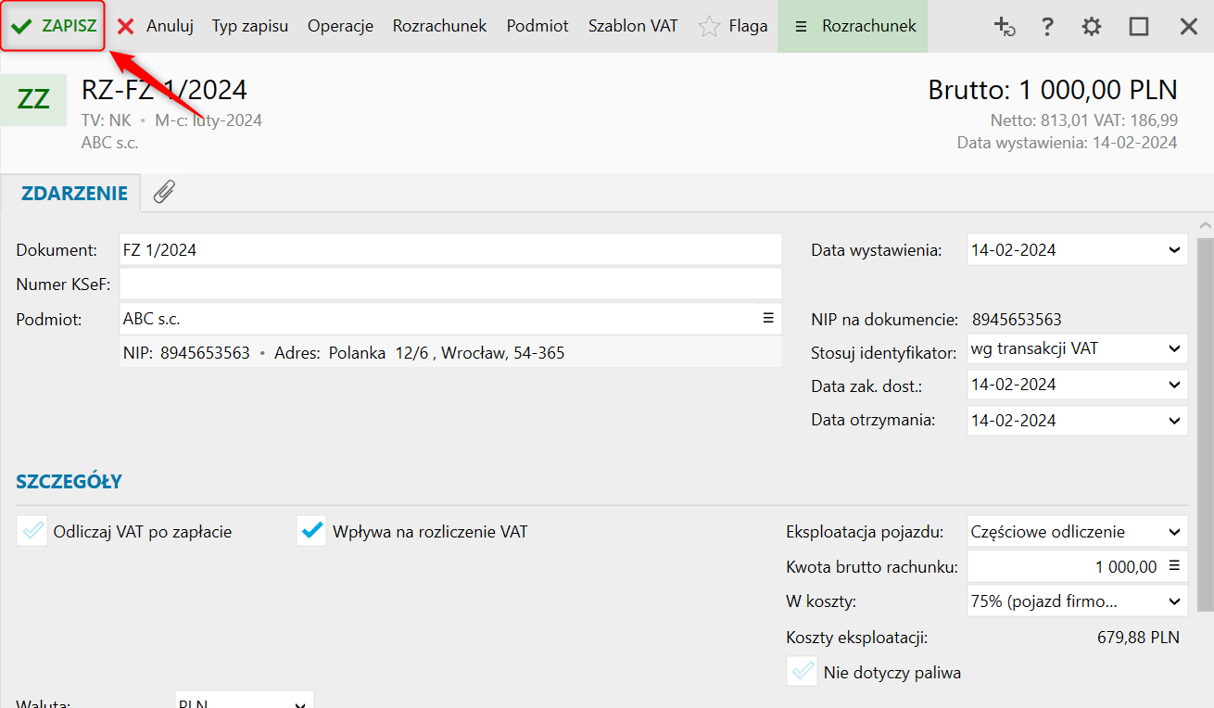1214x708 pixels.
Task: Uncheck Wpływa na rozliczenie VAT
Action: click(x=312, y=531)
